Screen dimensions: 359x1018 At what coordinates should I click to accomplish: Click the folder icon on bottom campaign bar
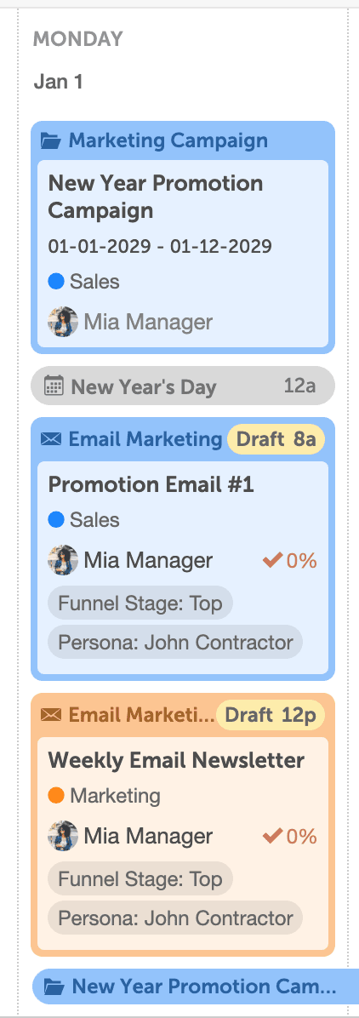(54, 987)
